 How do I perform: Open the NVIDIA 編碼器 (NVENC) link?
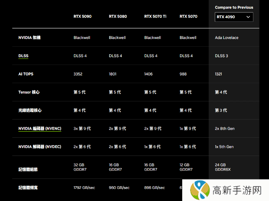click(40, 129)
